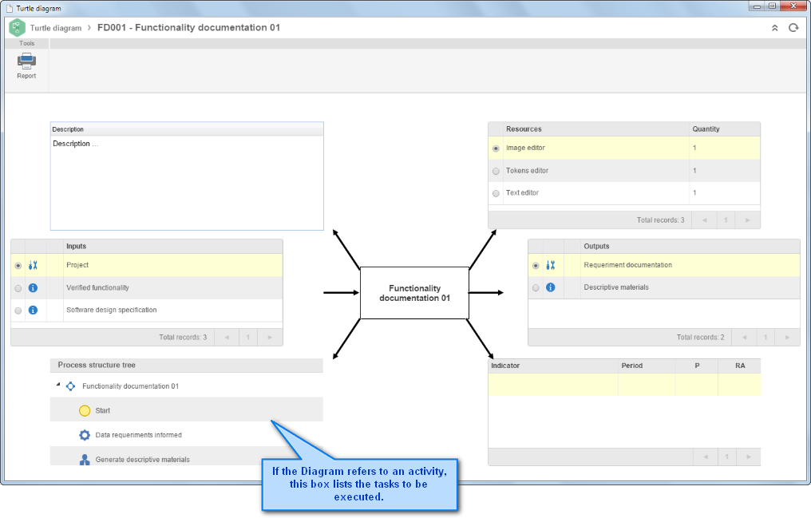
Task: Click the refresh icon in header
Action: pos(793,28)
